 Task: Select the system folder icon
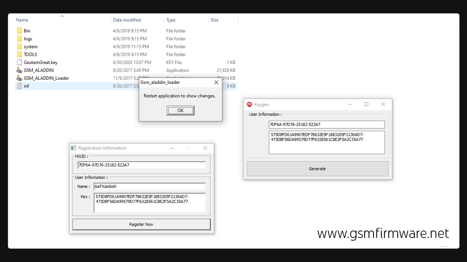tap(19, 47)
